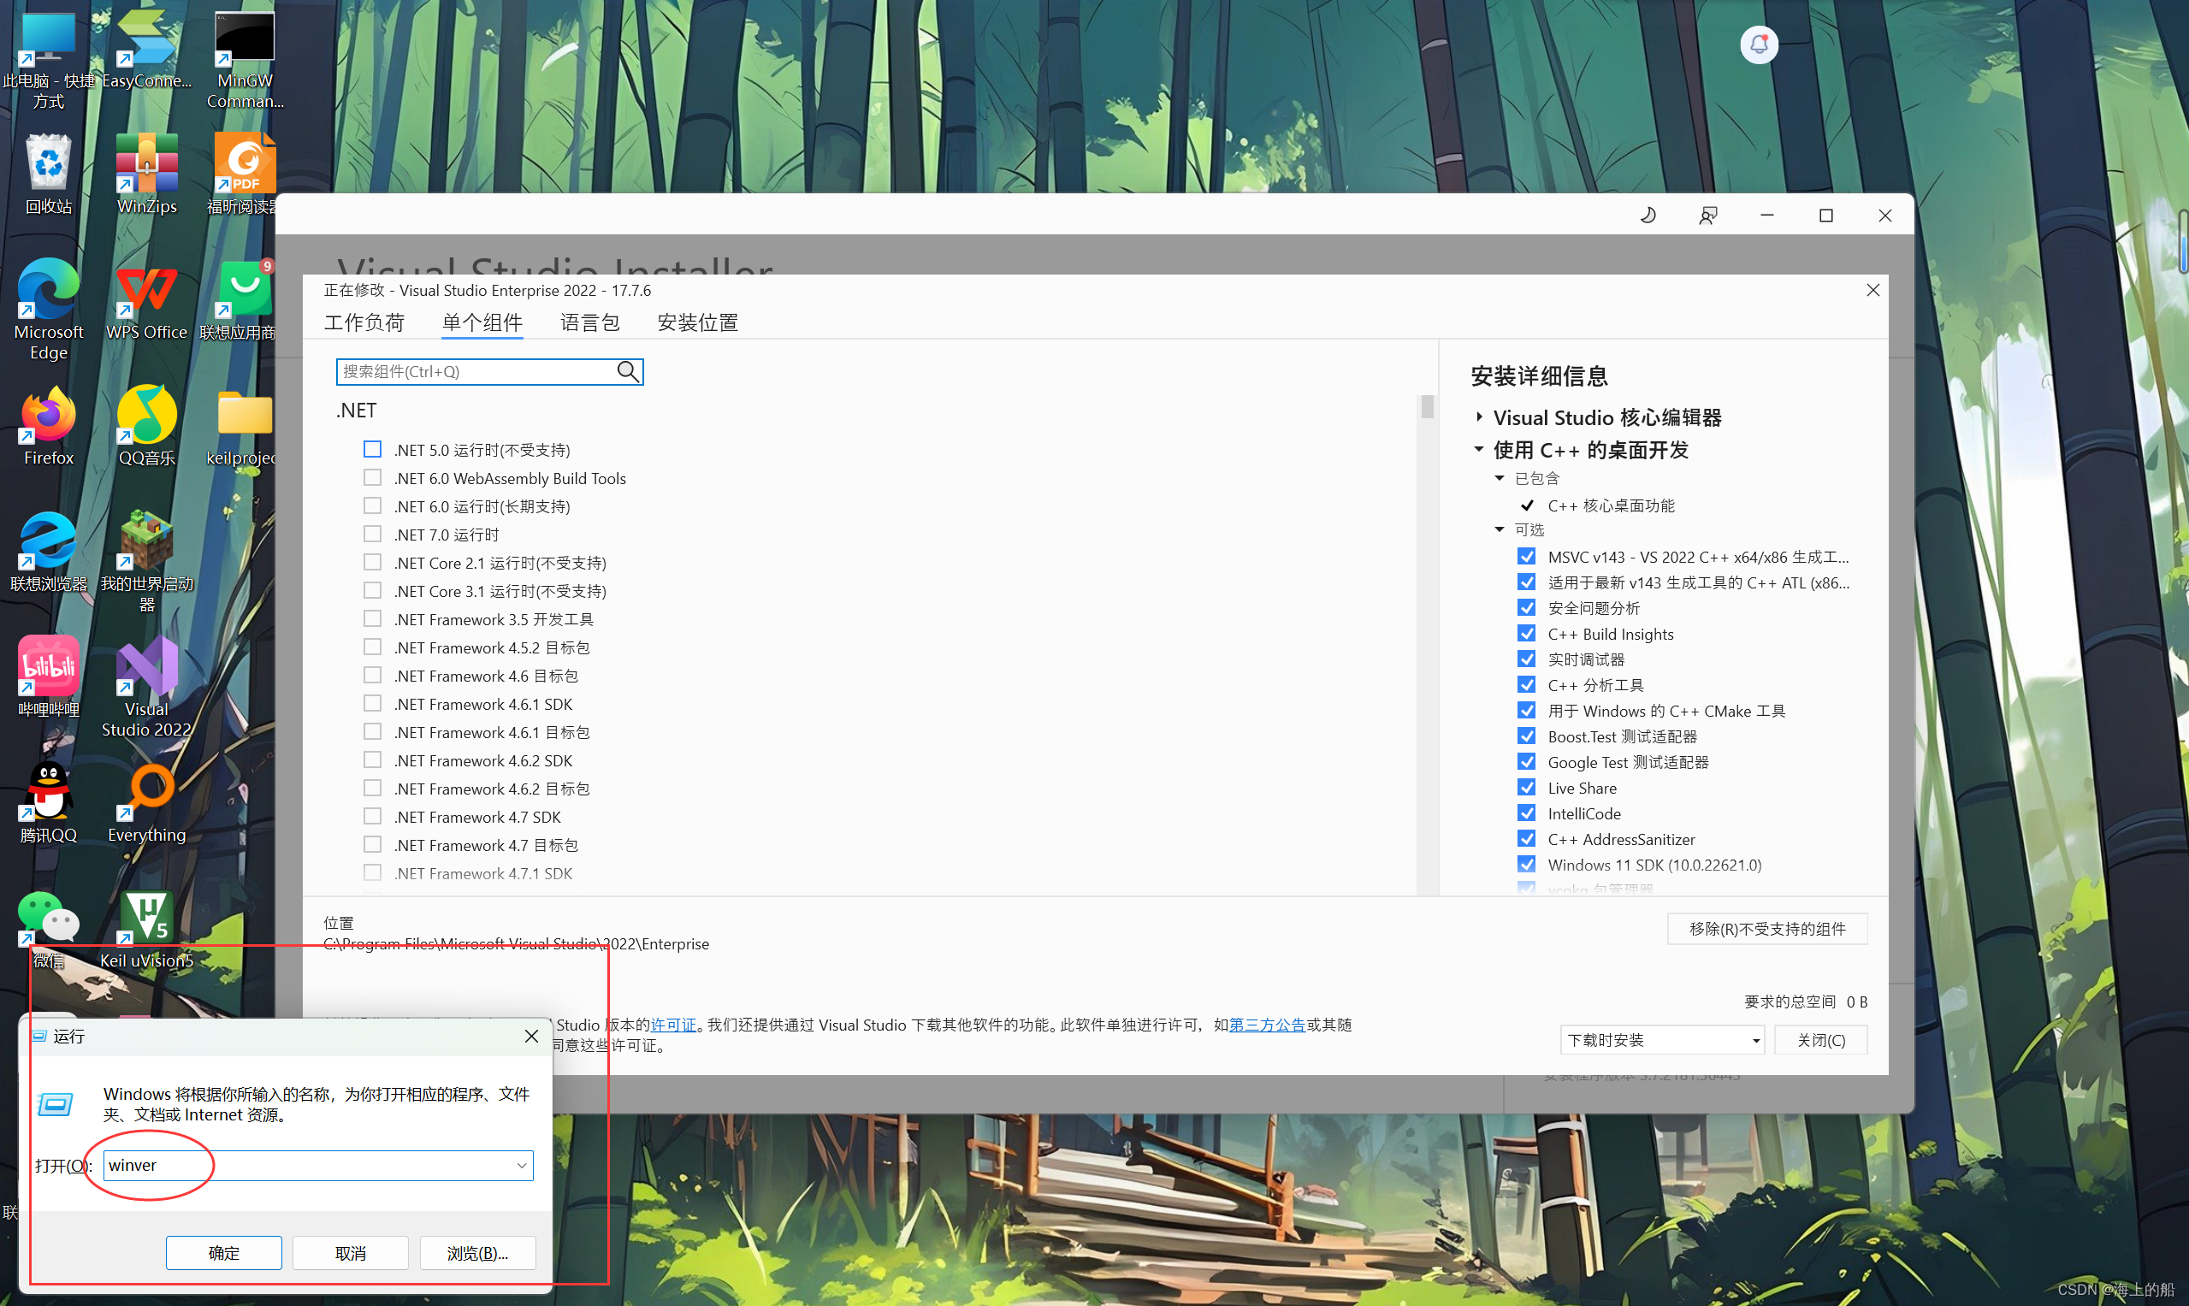Check .NET 5.0 runtime checkbox

pos(372,450)
